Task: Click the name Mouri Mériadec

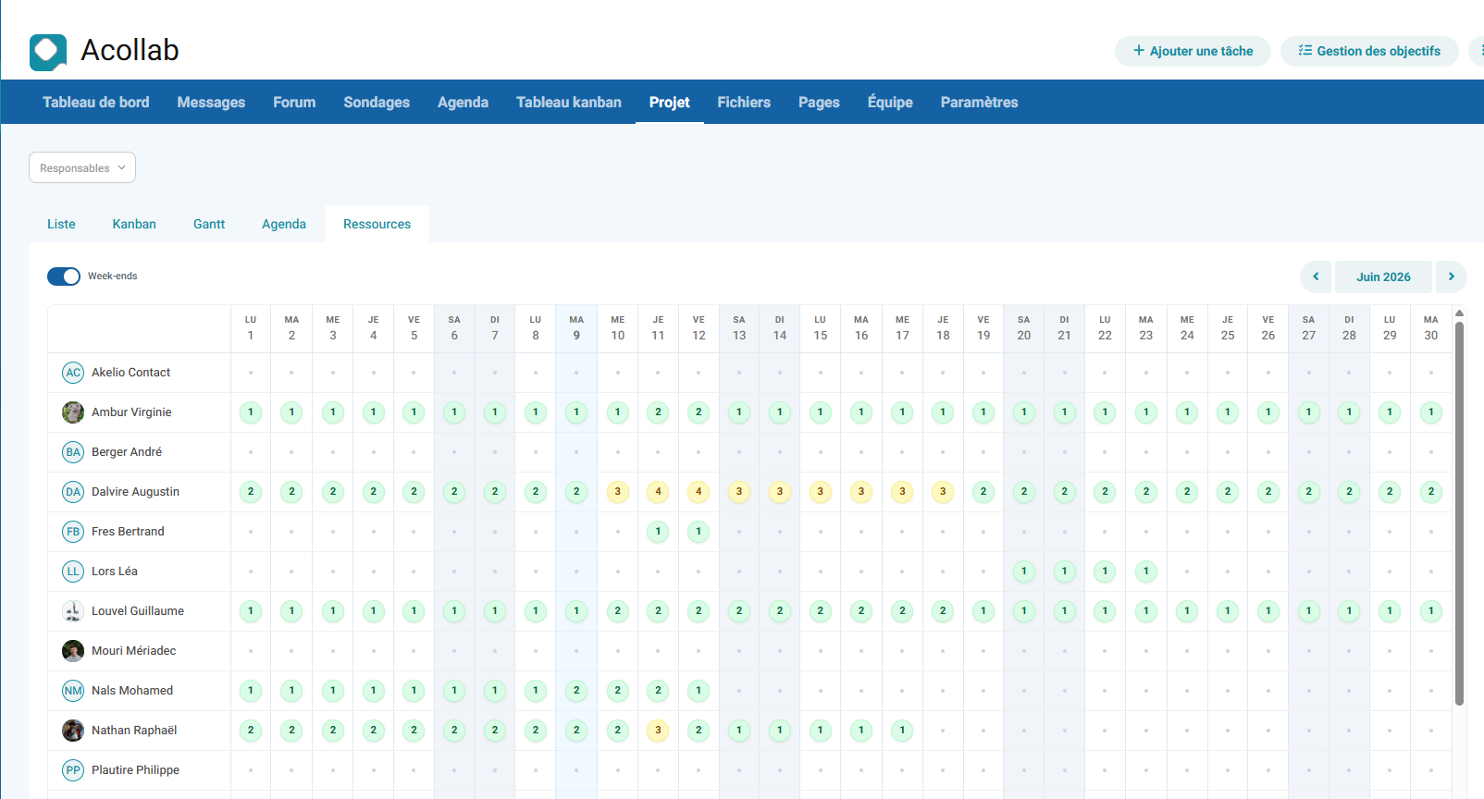Action: pos(133,651)
